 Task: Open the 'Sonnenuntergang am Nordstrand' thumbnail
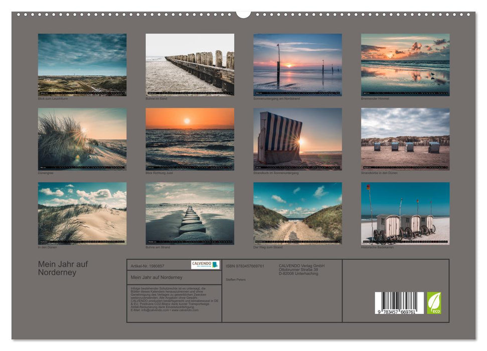pos(297,65)
